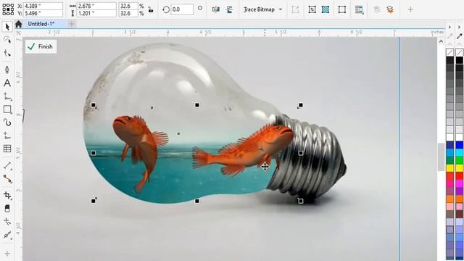Select the Crop tool

click(7, 195)
